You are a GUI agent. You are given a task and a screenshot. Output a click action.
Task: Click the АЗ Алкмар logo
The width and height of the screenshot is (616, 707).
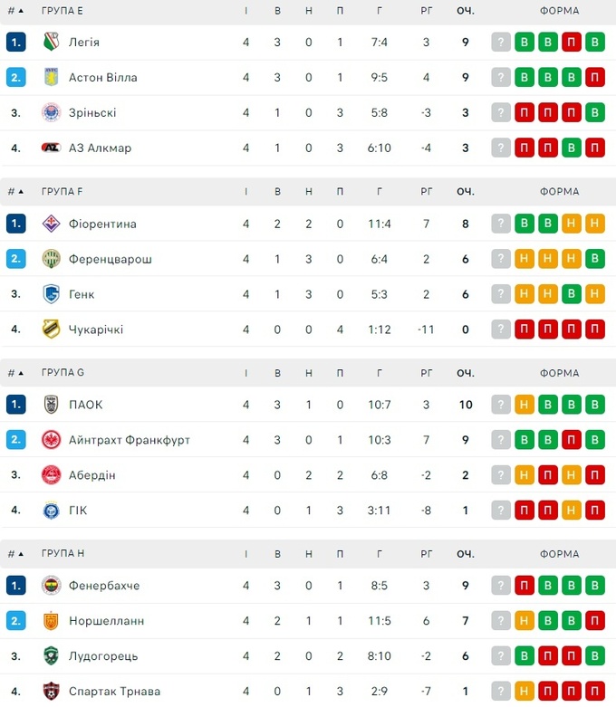(x=51, y=148)
